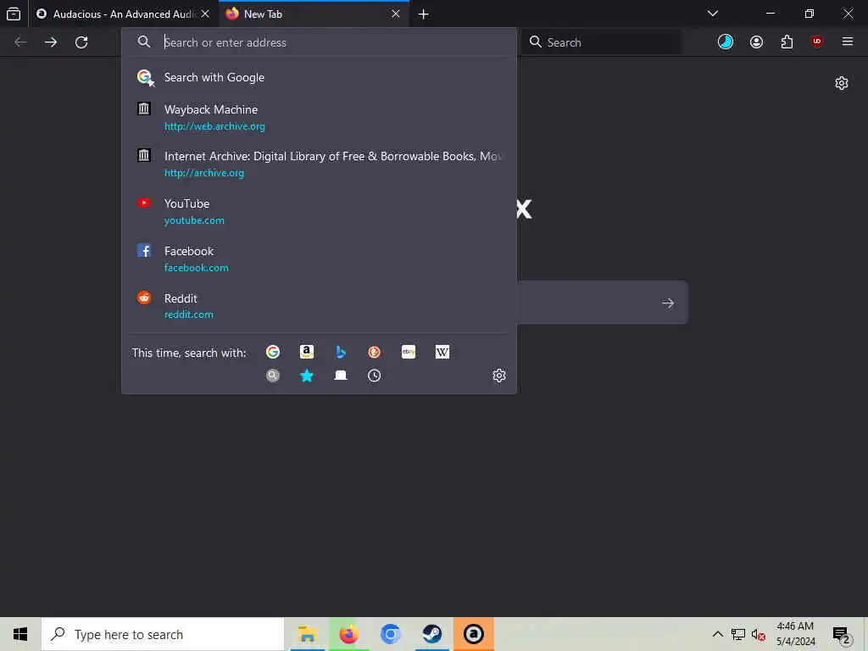List all tabs dropdown arrow
This screenshot has height=651, width=868.
pyautogui.click(x=713, y=14)
